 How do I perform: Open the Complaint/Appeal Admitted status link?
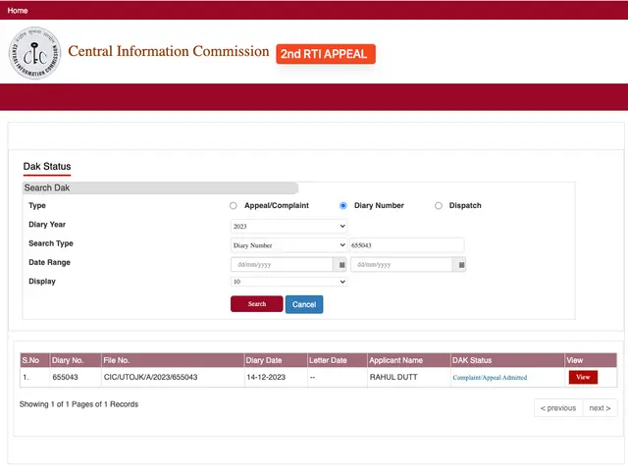[490, 377]
